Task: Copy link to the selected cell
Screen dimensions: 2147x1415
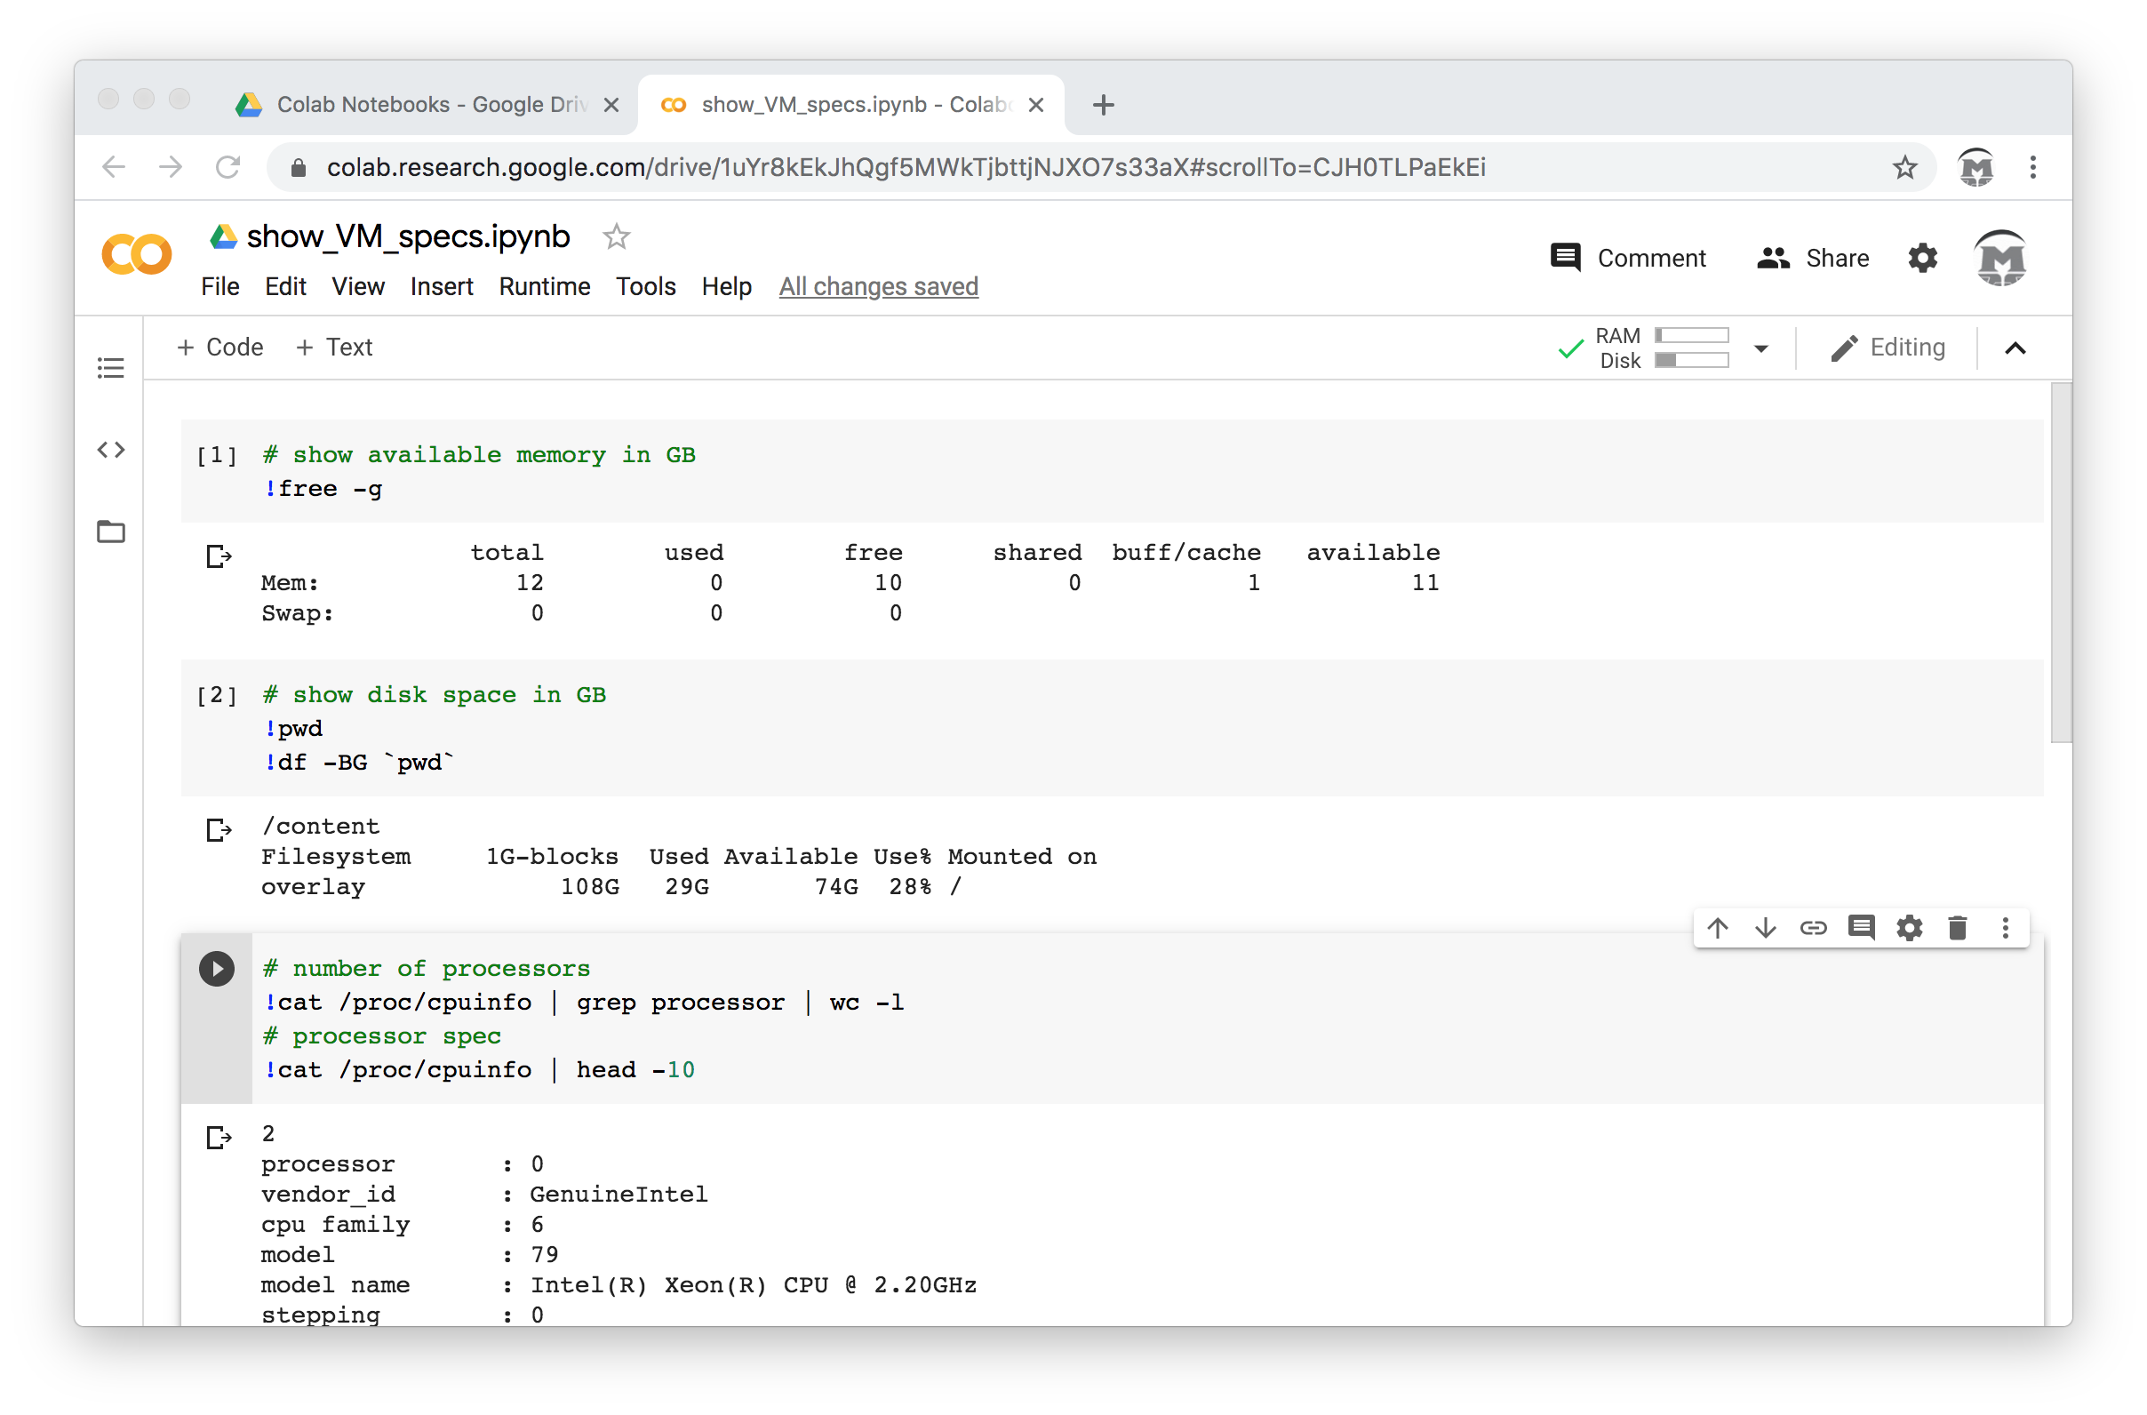Action: pos(1813,928)
